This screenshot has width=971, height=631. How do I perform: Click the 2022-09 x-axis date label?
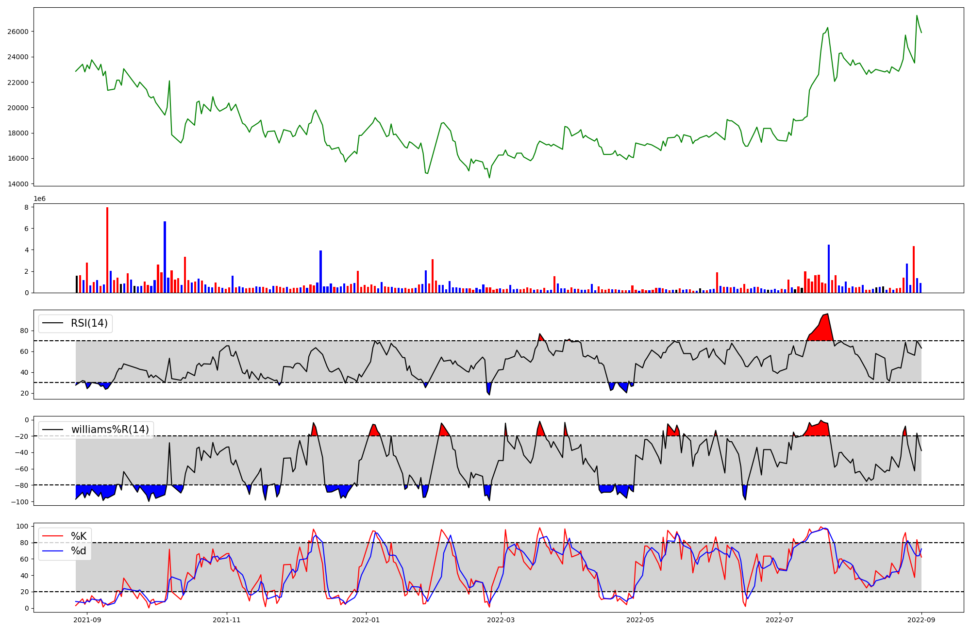pos(921,619)
